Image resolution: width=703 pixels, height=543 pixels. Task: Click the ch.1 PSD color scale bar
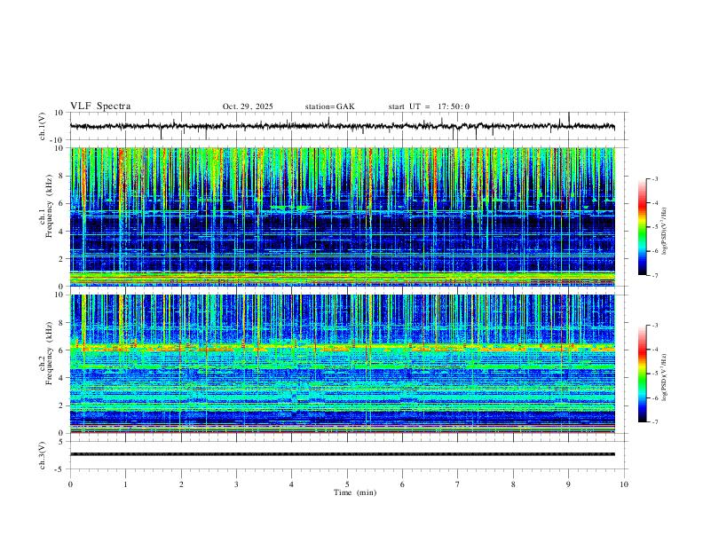[x=643, y=227]
